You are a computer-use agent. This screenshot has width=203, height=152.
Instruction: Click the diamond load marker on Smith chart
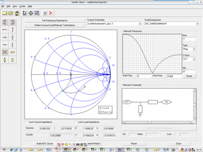(84, 87)
